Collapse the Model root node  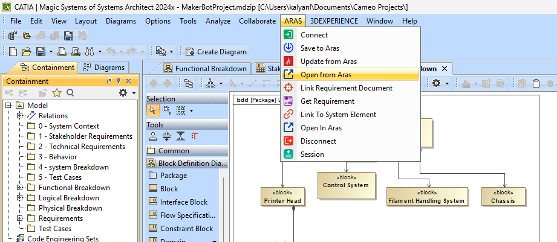pyautogui.click(x=8, y=105)
